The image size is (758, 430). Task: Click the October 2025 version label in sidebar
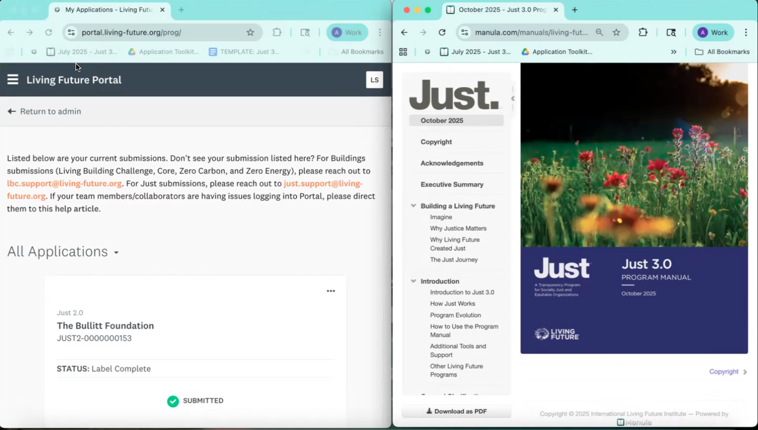pyautogui.click(x=456, y=121)
